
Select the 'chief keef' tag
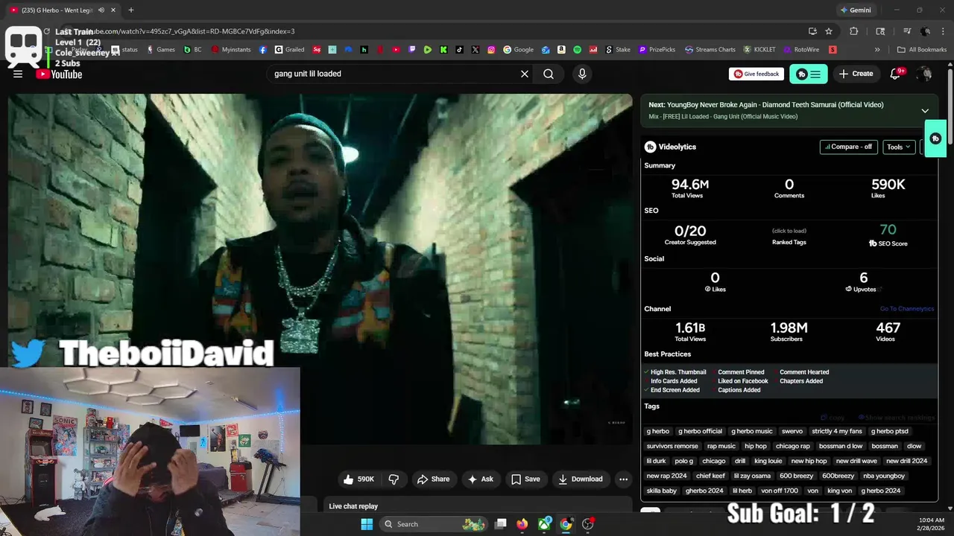pyautogui.click(x=710, y=476)
